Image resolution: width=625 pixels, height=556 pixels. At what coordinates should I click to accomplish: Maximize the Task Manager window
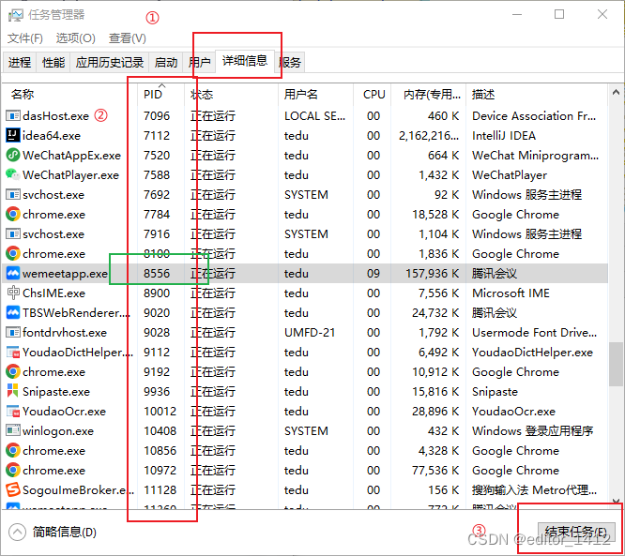pos(559,15)
